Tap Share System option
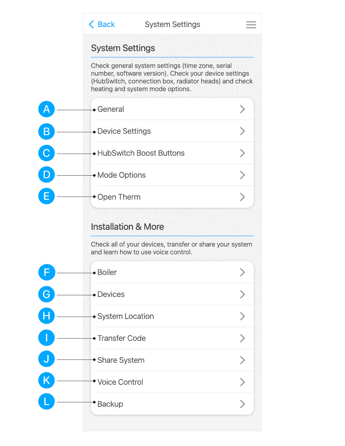Image resolution: width=345 pixels, height=446 pixels. 121,360
